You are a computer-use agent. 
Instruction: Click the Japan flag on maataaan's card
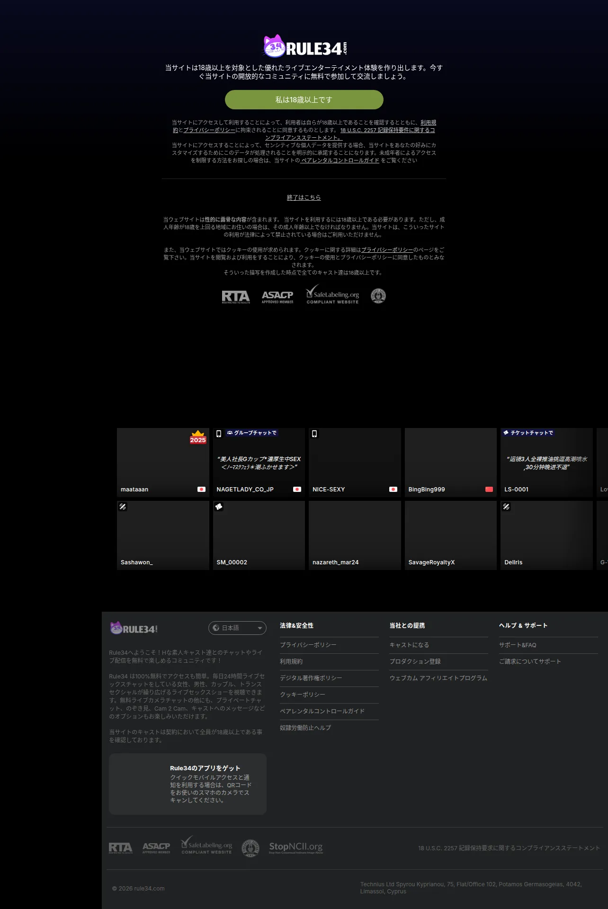click(x=201, y=490)
